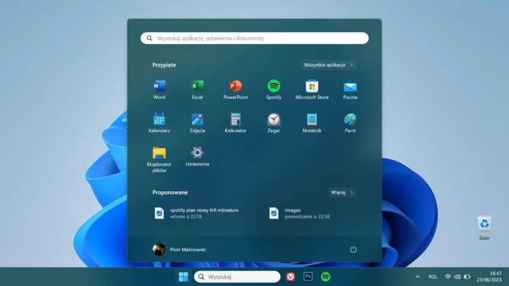Click the Przypięte section heading
This screenshot has width=509, height=286.
tap(164, 65)
